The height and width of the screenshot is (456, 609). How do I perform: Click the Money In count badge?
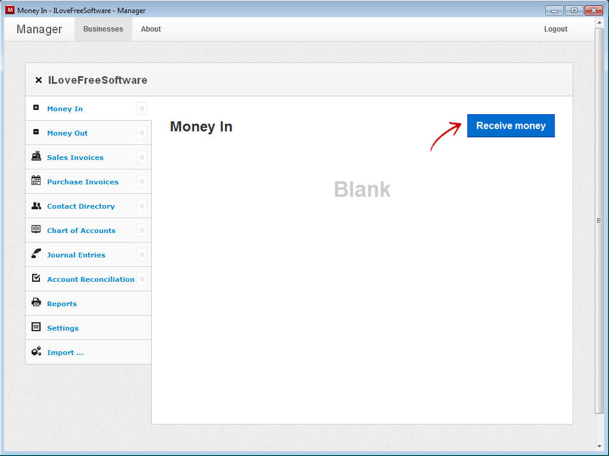click(x=142, y=109)
